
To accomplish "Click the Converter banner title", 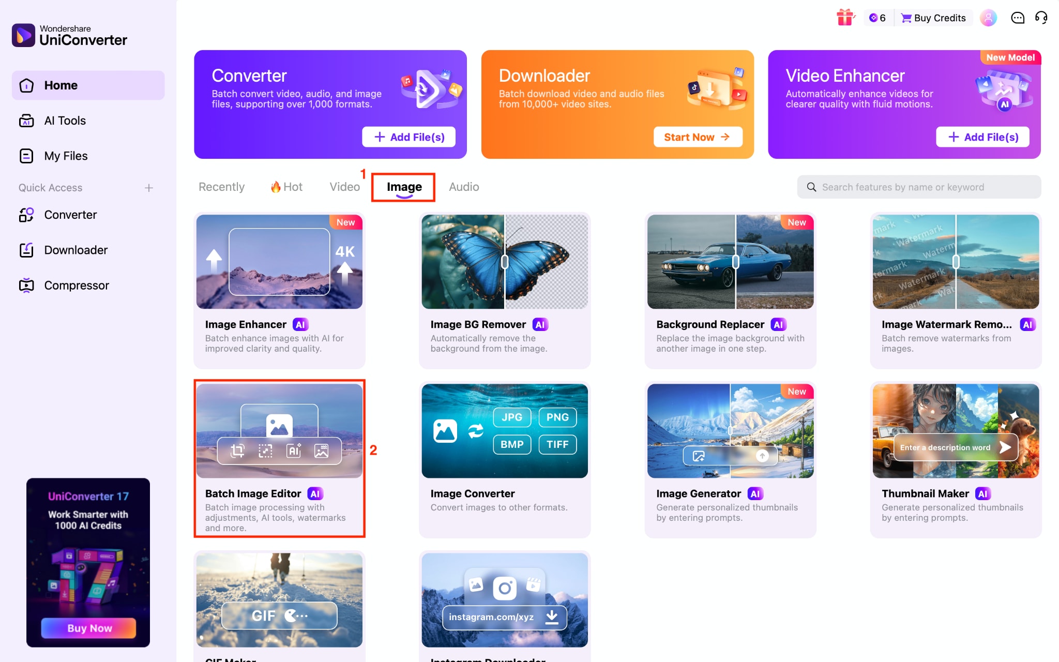I will click(x=249, y=76).
